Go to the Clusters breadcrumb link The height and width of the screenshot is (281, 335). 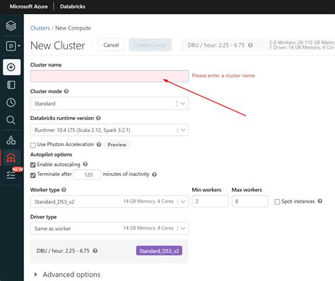[x=40, y=28]
